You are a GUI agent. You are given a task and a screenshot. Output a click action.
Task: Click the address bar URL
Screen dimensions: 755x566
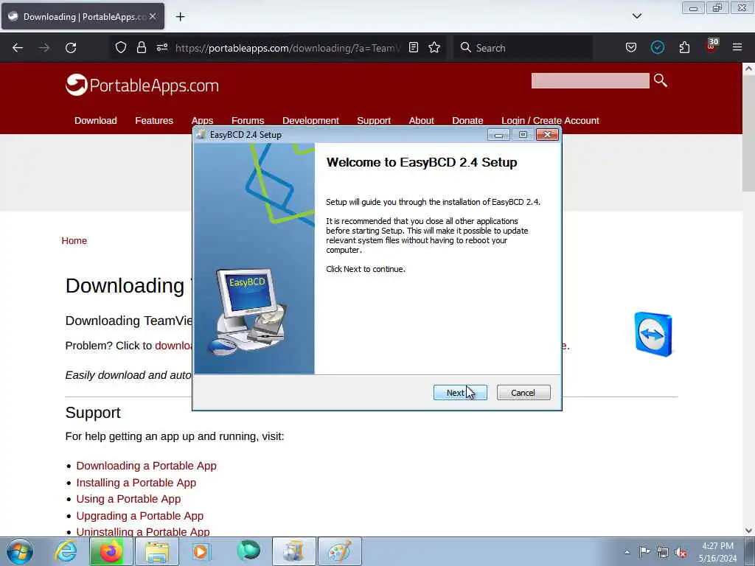(x=288, y=48)
